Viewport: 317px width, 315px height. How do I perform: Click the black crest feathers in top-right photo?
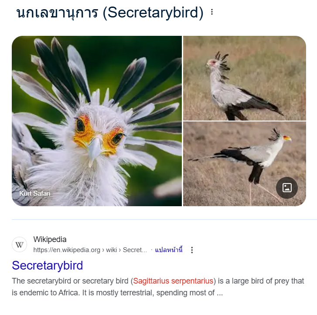(222, 66)
